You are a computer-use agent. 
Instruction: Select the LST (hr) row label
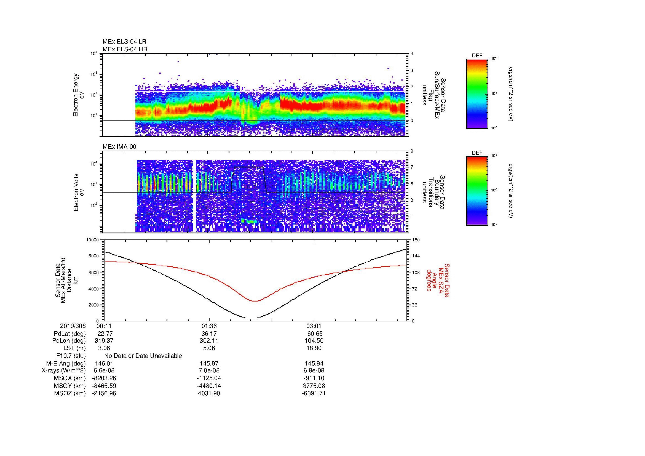tap(74, 348)
